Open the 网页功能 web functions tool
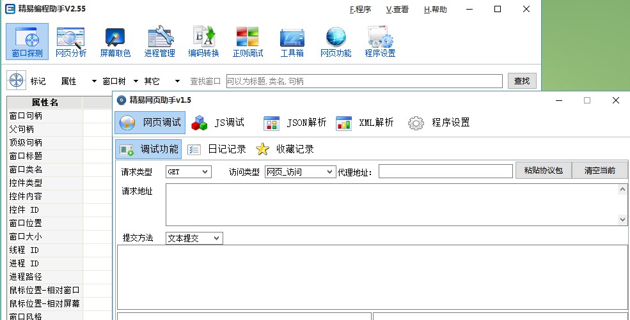Screen dimensions: 630x320 336,42
